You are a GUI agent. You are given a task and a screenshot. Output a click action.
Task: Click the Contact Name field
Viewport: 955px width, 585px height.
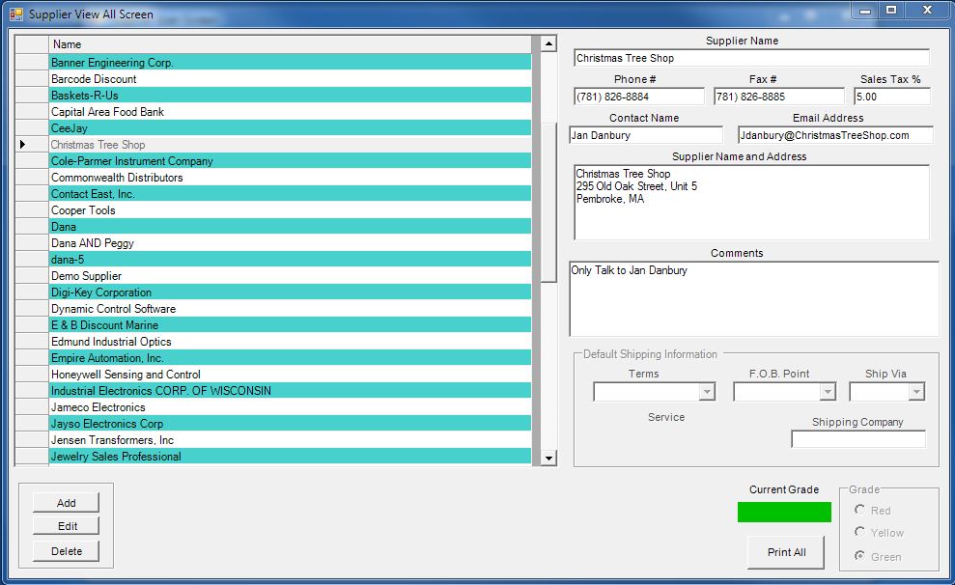[x=646, y=135]
